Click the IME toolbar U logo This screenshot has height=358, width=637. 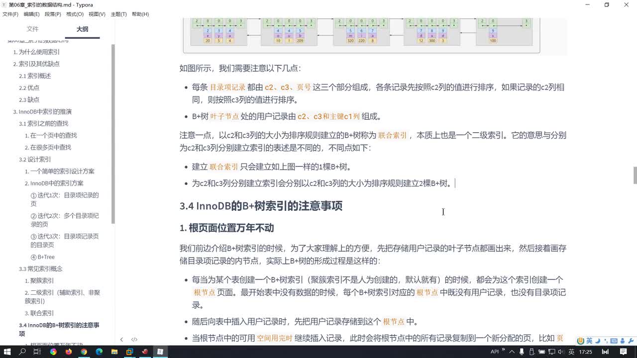[580, 341]
